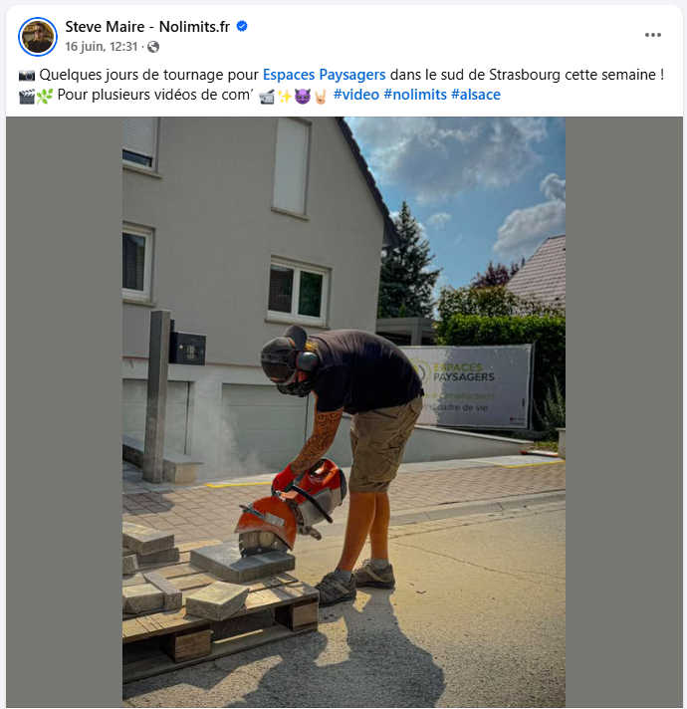Click the Espaces Paysagers banner in photo
This screenshot has height=709, width=687.
pos(470,386)
